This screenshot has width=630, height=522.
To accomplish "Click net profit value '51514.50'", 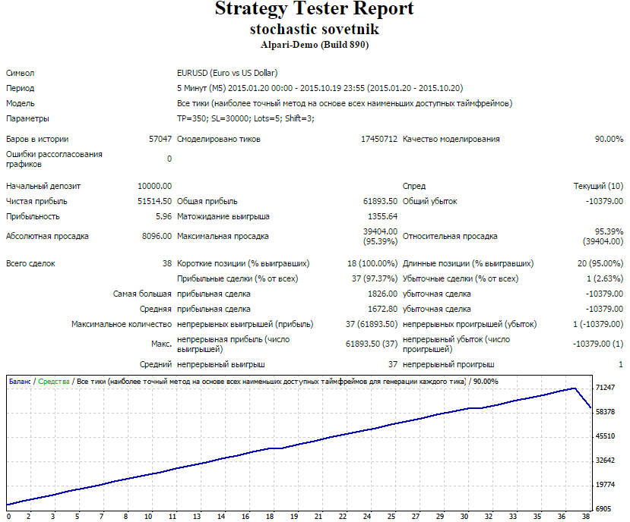I will point(155,201).
